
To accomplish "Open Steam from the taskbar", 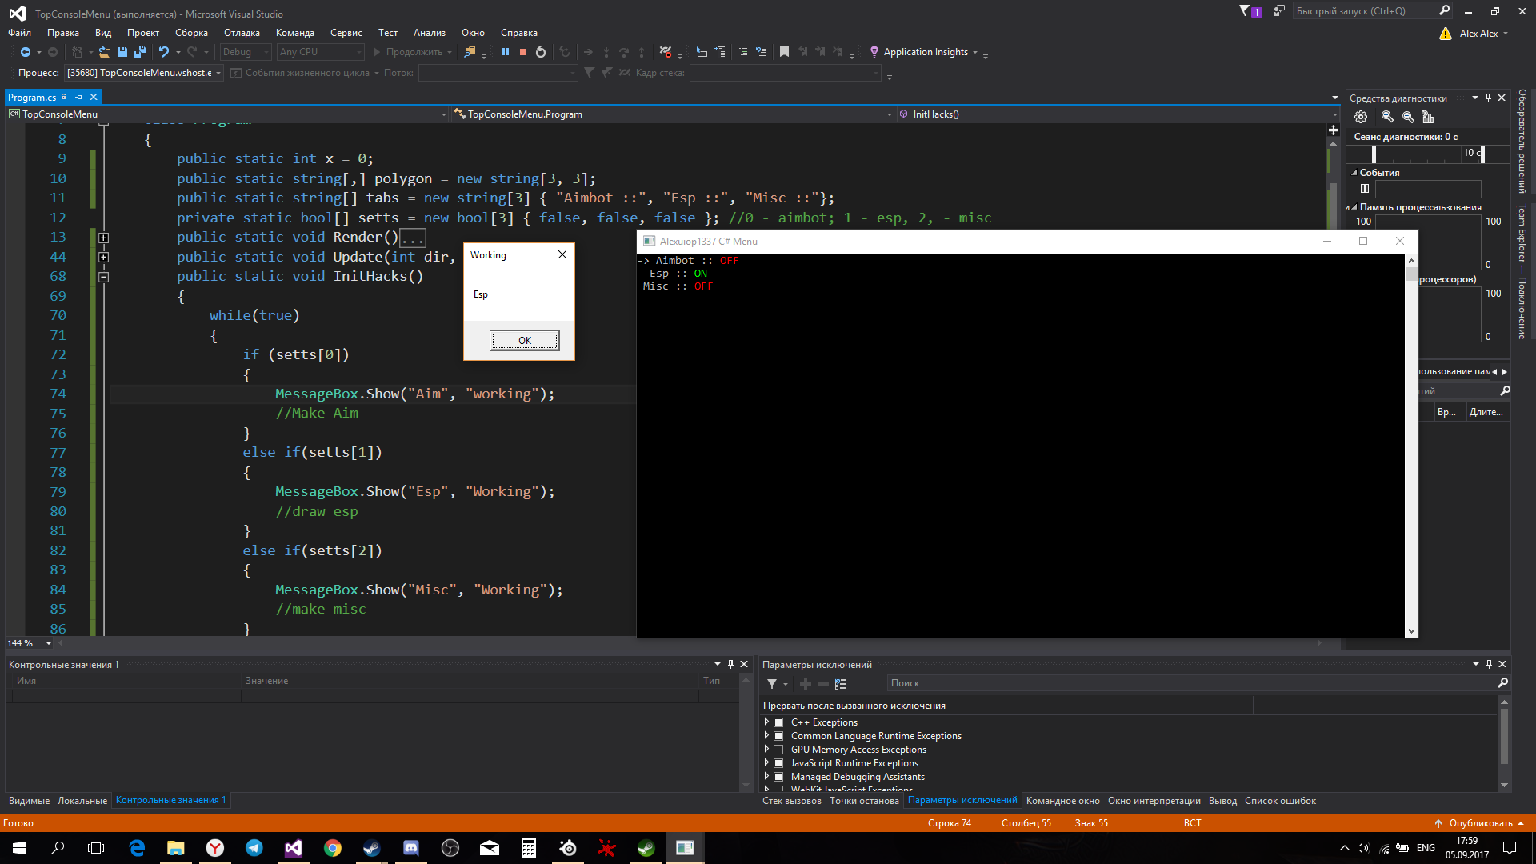I will click(372, 848).
